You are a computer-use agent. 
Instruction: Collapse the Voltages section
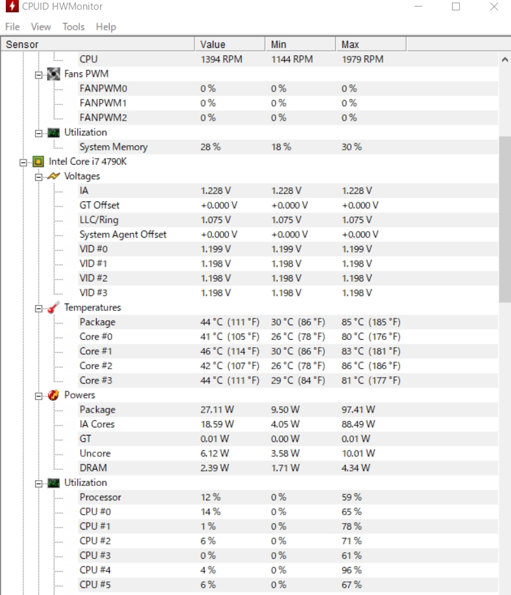39,176
